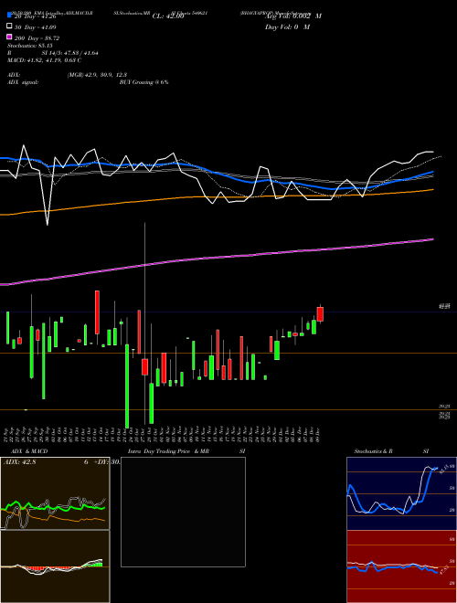The image size is (457, 603).
Task: Click the blue 20 Day EMA legend swatch
Action: point(9,16)
